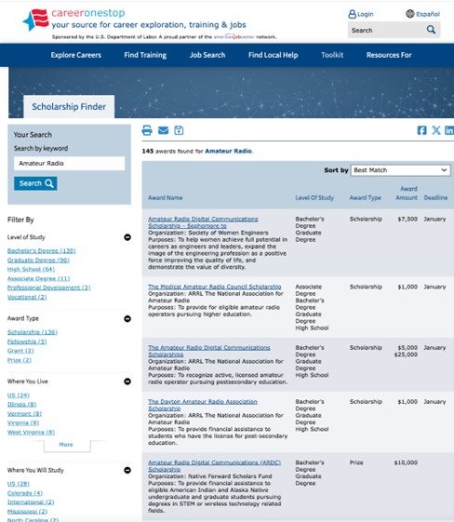Click the blue Search button
Screen dimensions: 454x522
tap(35, 183)
